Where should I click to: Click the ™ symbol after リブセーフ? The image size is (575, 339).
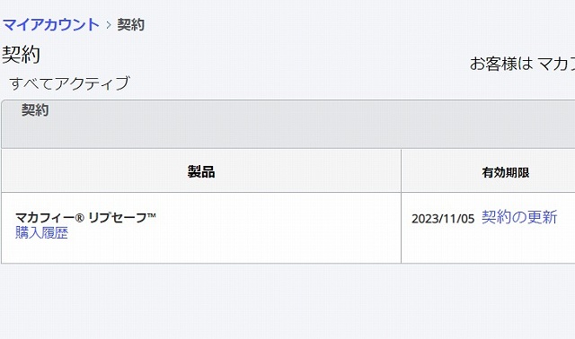(x=152, y=215)
